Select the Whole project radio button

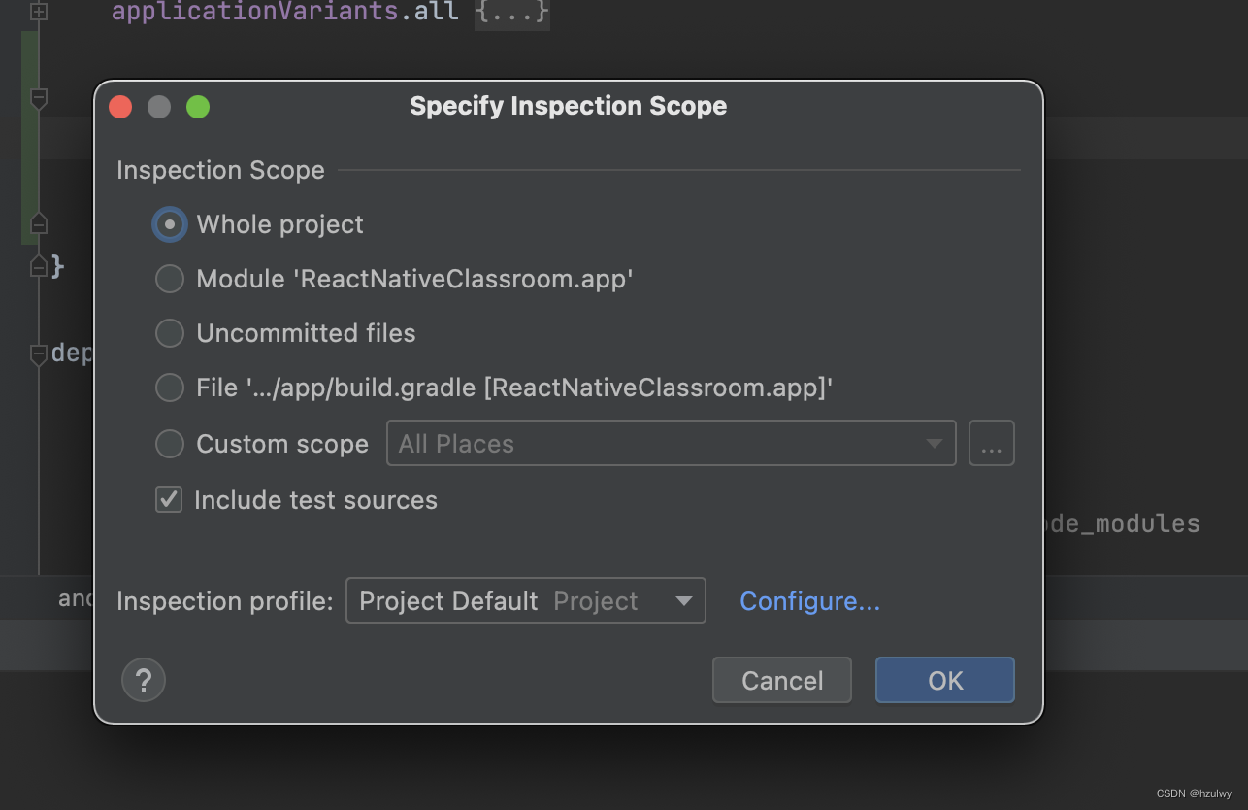(170, 224)
